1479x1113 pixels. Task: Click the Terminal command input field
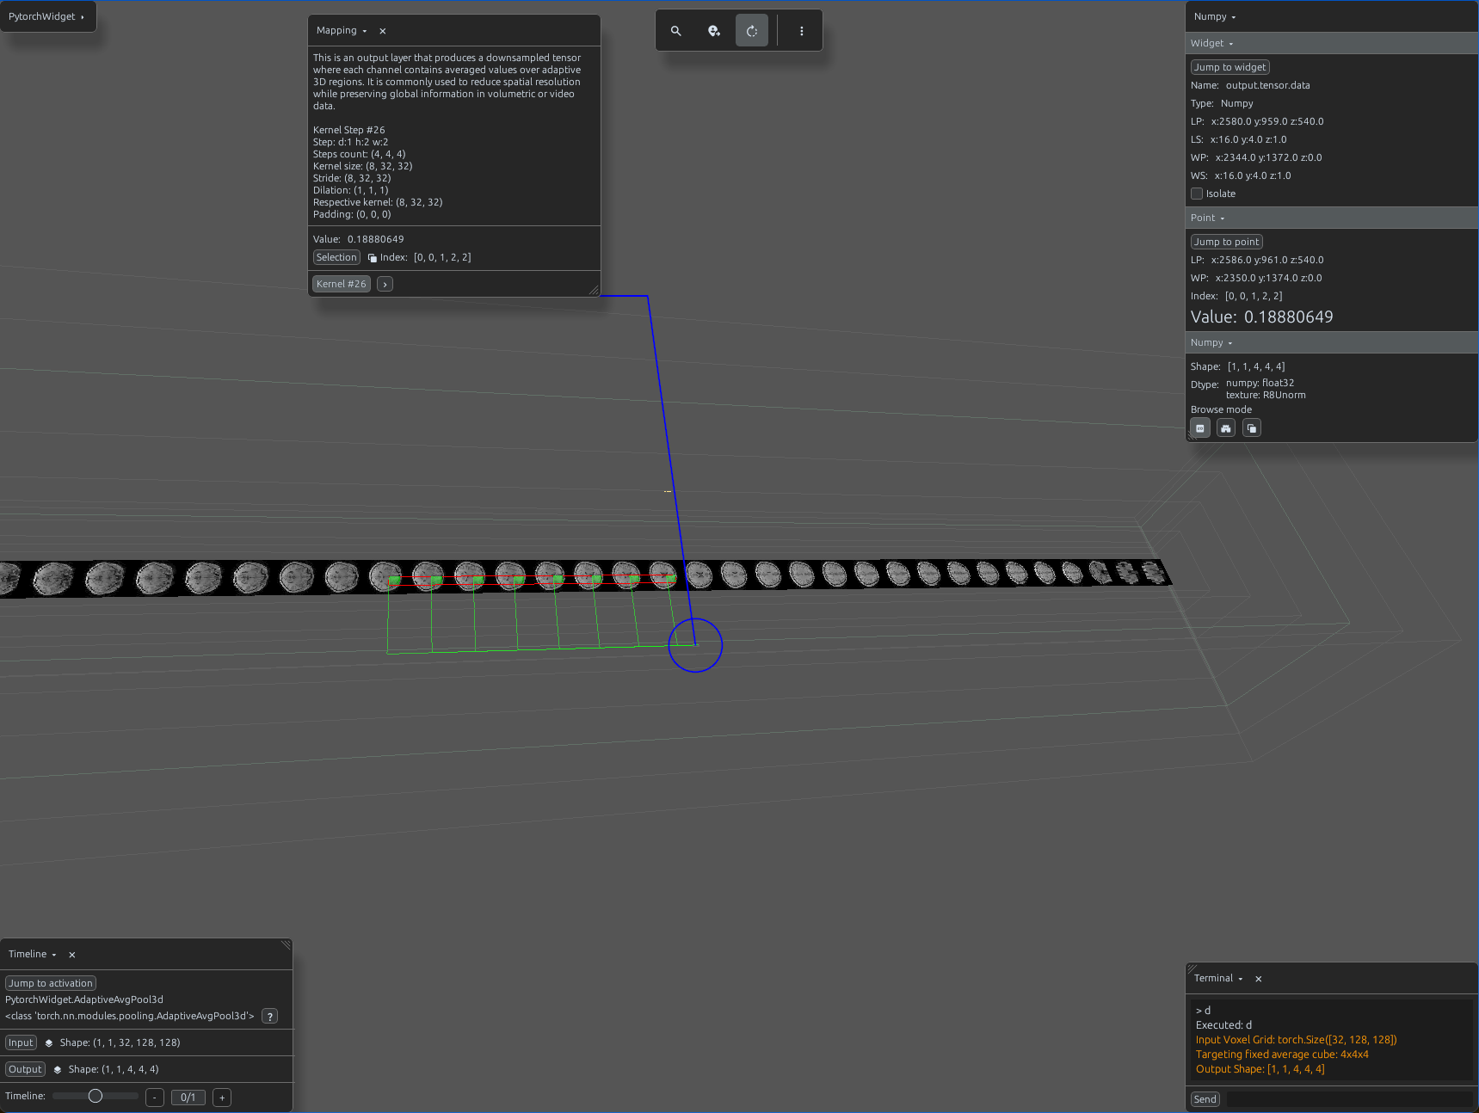pyautogui.click(x=1349, y=1099)
